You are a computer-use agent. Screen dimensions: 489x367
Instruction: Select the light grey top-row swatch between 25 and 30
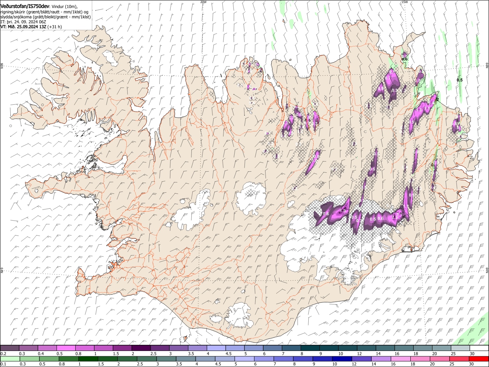pyautogui.click(x=460, y=348)
